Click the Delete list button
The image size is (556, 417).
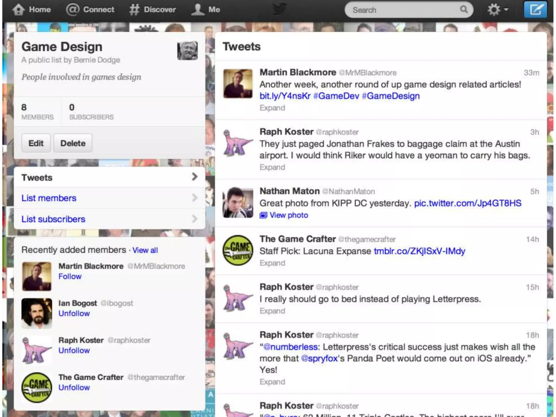point(73,143)
